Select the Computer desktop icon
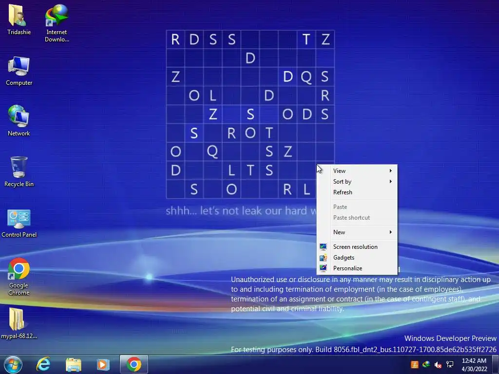 point(19,71)
